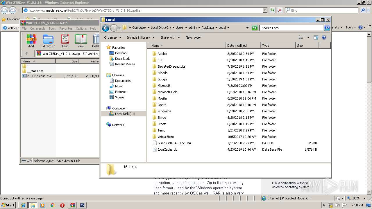Open the IE Tools dropdown menu
Screen dimensions: 372x209
[350, 27]
